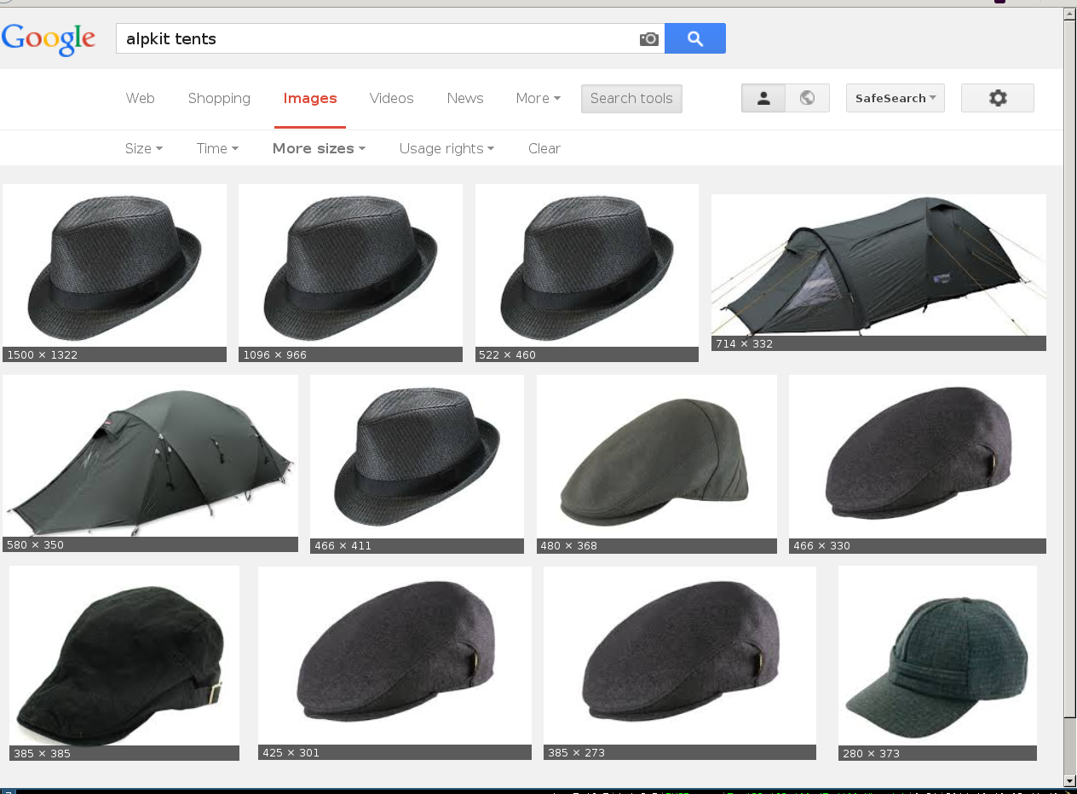Open the SafeSearch dropdown
This screenshot has width=1077, height=794.
[x=895, y=98]
